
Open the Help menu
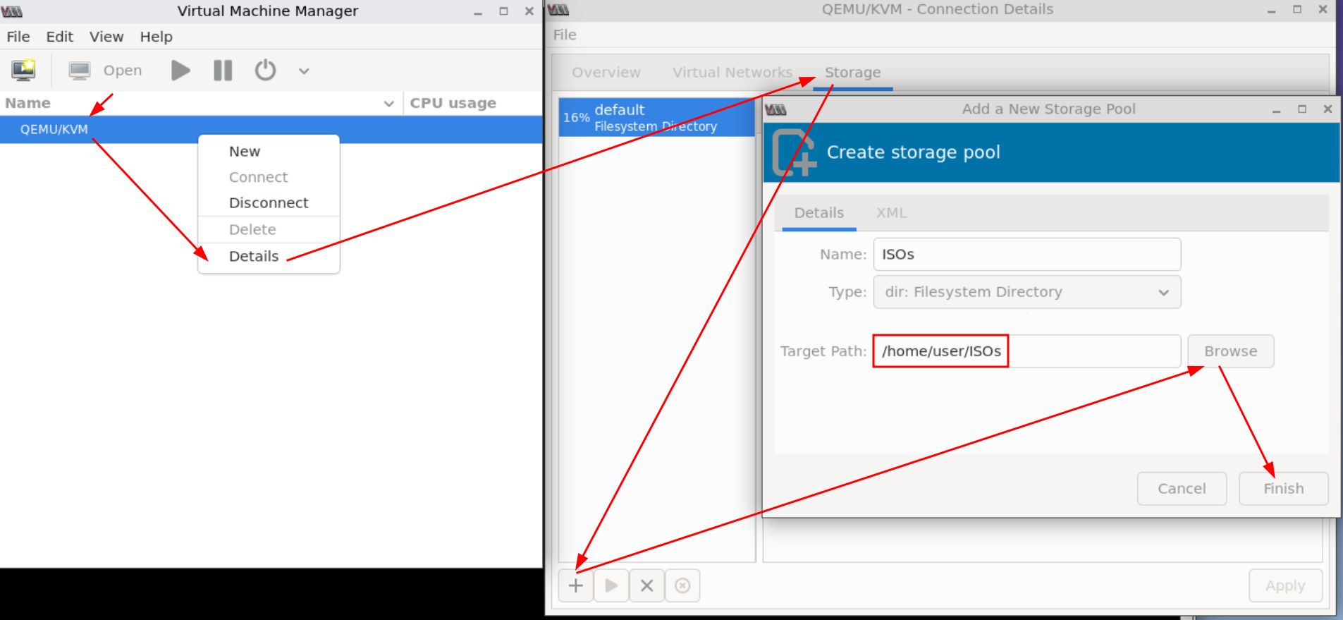tap(156, 37)
